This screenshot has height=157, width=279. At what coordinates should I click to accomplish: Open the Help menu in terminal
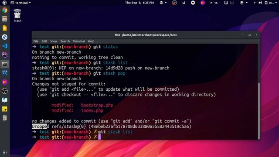pyautogui.click(x=91, y=41)
